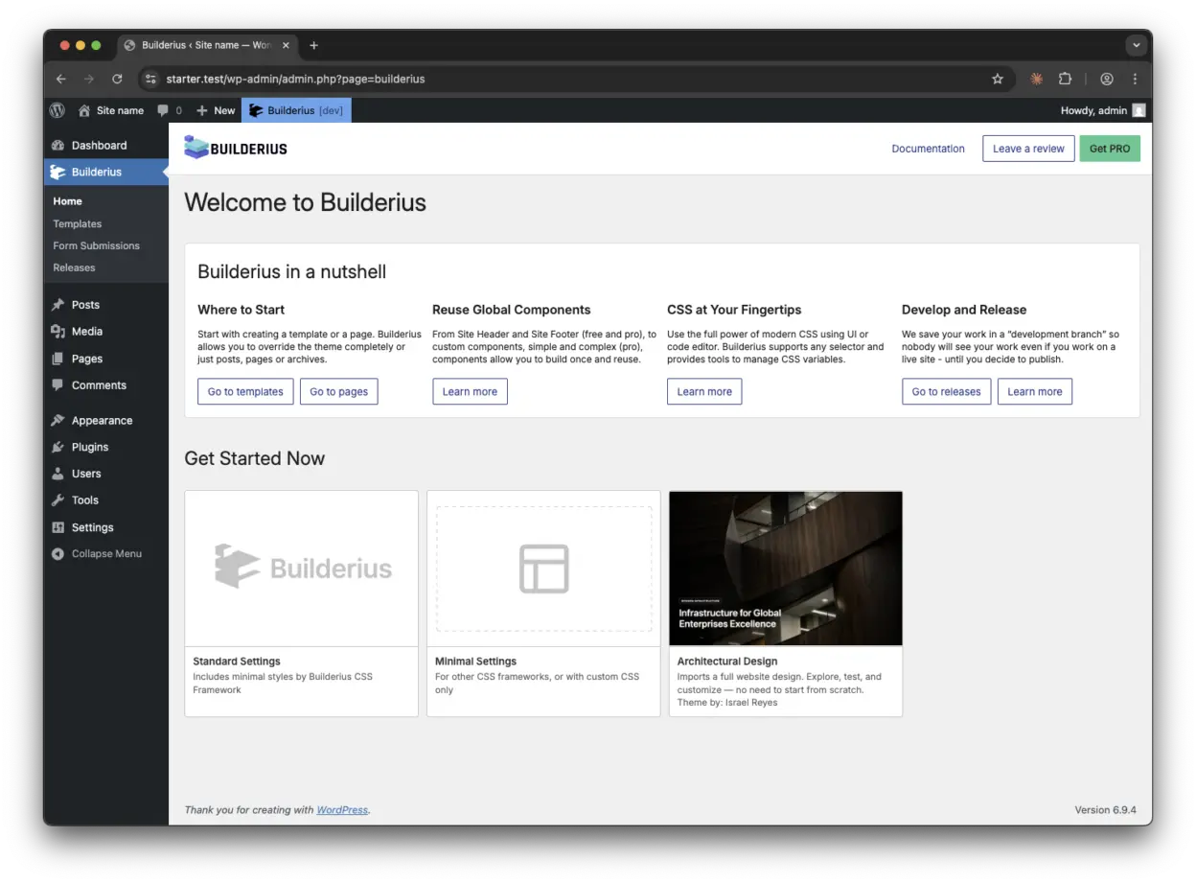Open Plugins in the sidebar menu
The image size is (1196, 883).
(x=90, y=447)
